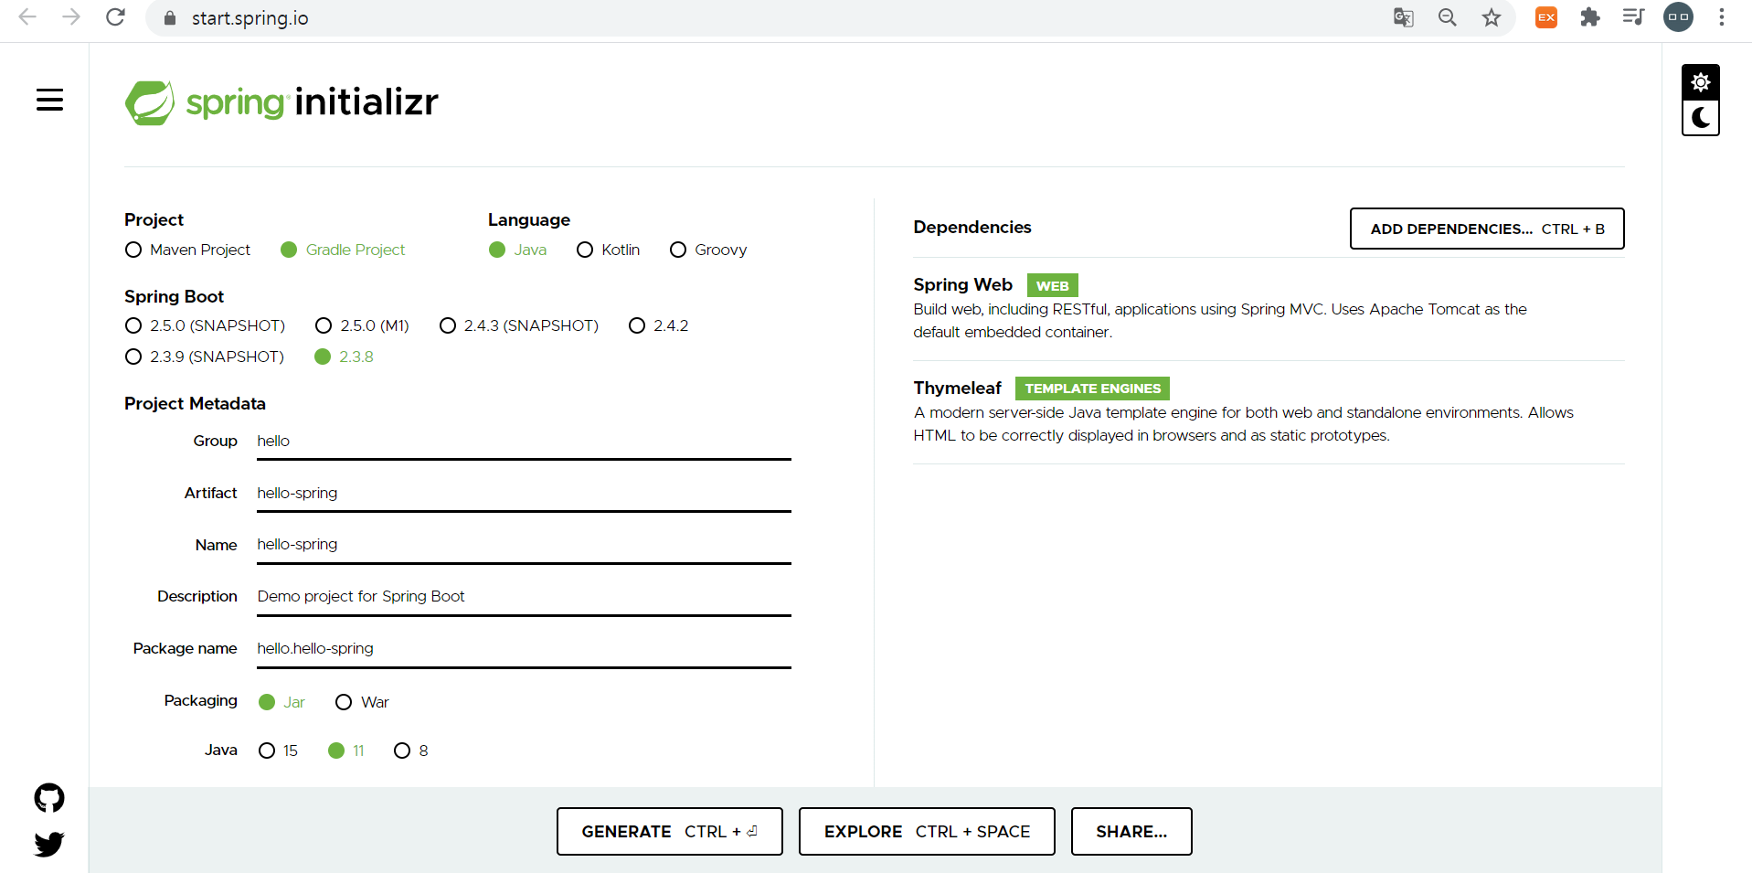The width and height of the screenshot is (1752, 873).
Task: Click the Thymeleaf dependency entry
Action: [x=1269, y=412]
